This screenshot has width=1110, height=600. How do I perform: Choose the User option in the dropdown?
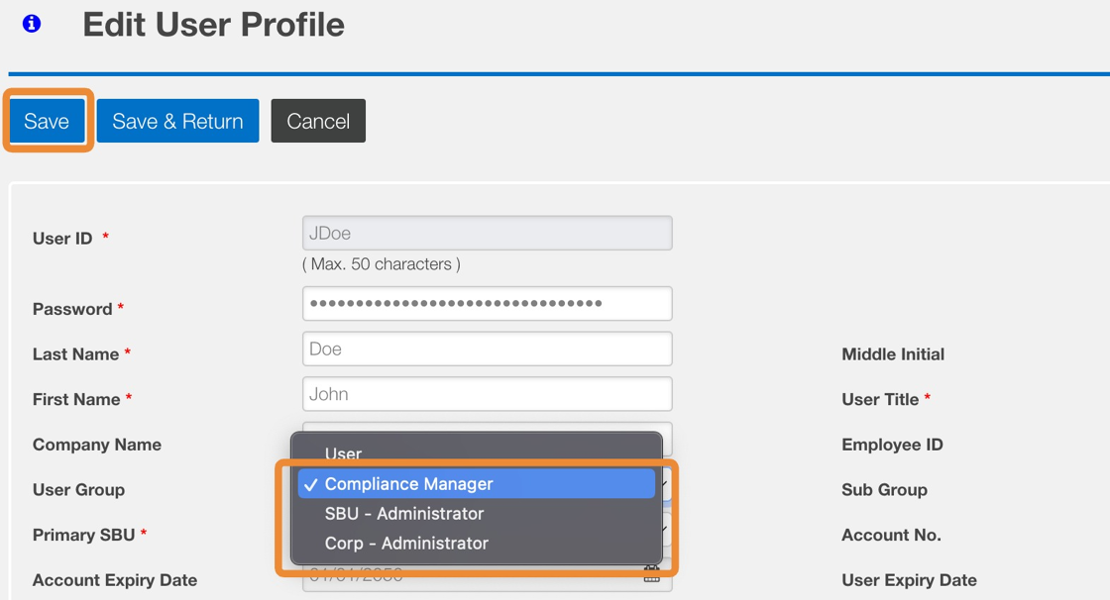tap(343, 453)
